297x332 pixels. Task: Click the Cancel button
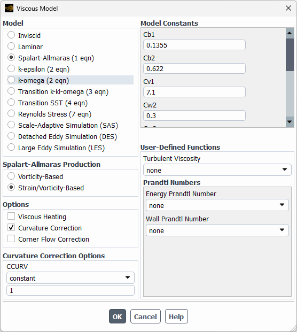click(145, 316)
